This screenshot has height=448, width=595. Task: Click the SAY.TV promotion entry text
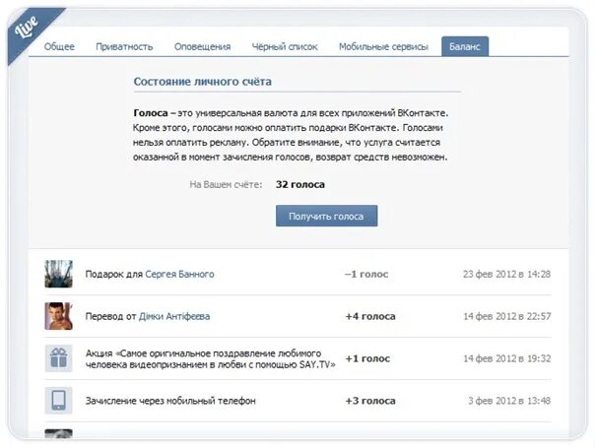211,358
